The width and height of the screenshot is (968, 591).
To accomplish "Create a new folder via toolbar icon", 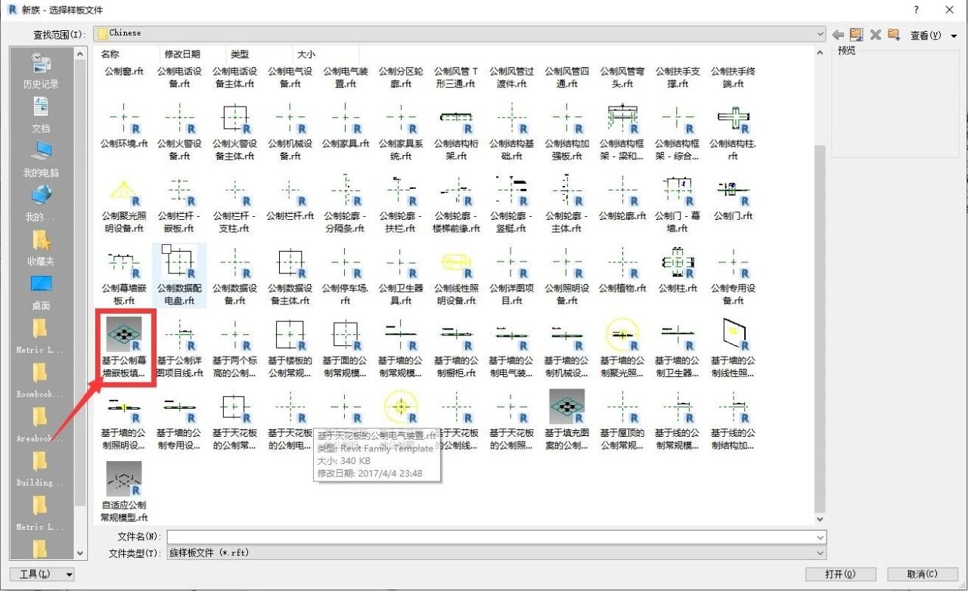I will click(894, 35).
